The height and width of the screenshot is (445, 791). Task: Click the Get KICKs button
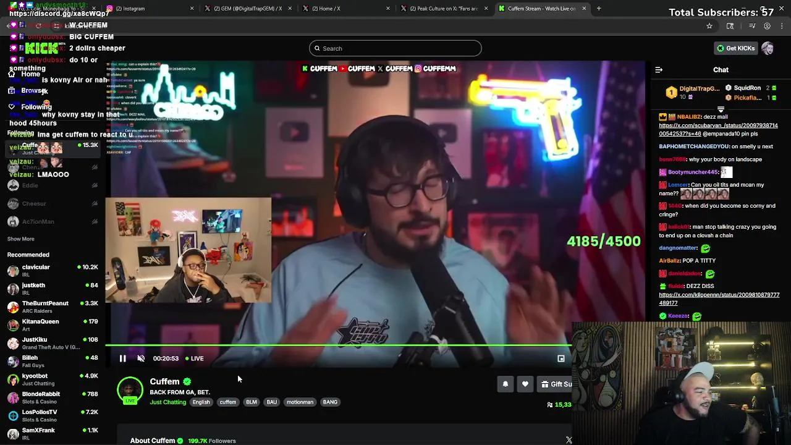click(x=735, y=48)
